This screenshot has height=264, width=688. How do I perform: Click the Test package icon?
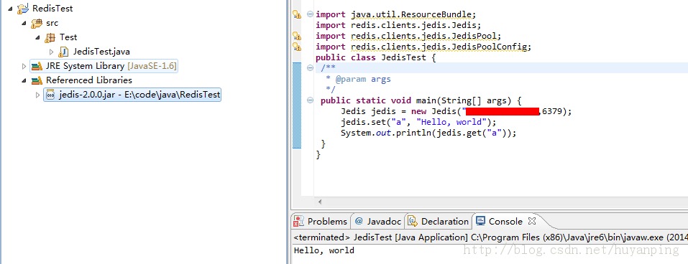(x=50, y=37)
